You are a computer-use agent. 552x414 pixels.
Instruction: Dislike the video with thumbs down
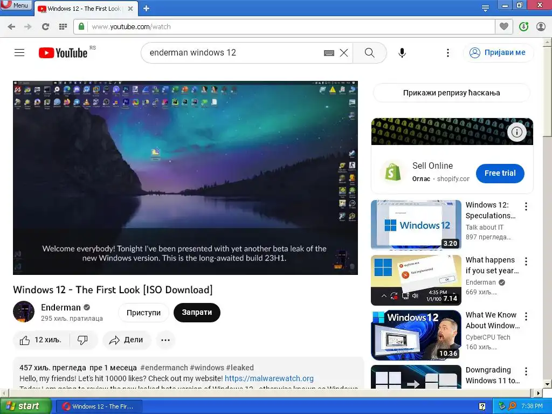click(82, 340)
